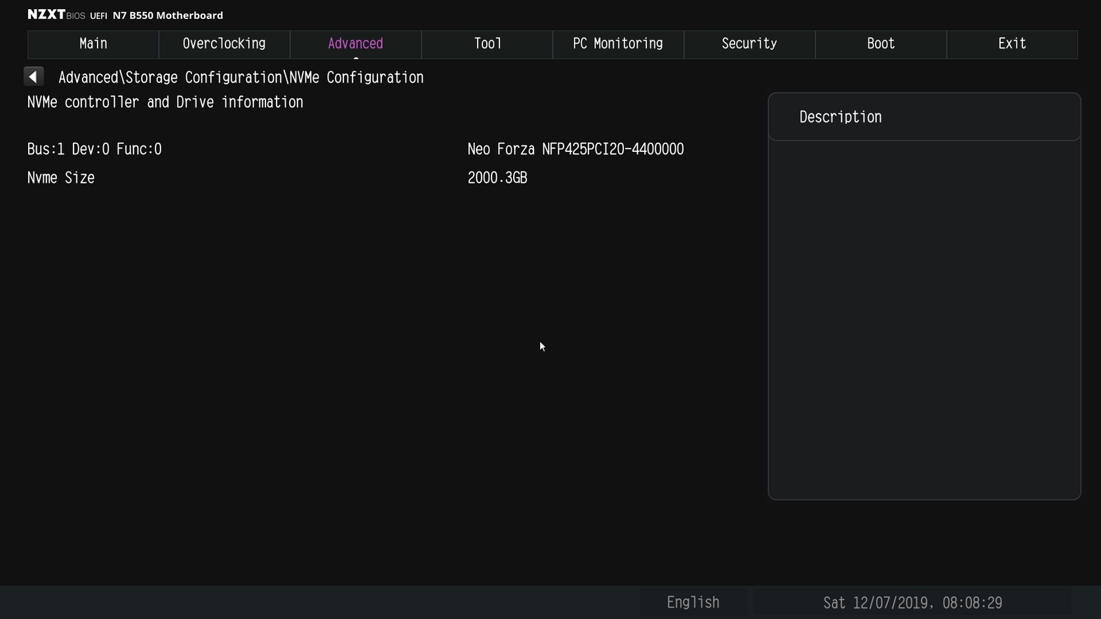Click the date and time display
This screenshot has height=619, width=1101.
pos(912,603)
